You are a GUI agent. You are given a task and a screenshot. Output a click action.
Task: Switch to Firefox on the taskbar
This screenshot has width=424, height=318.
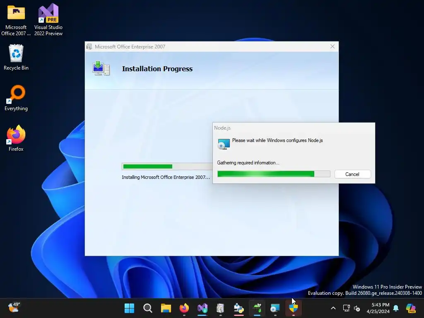(184, 308)
